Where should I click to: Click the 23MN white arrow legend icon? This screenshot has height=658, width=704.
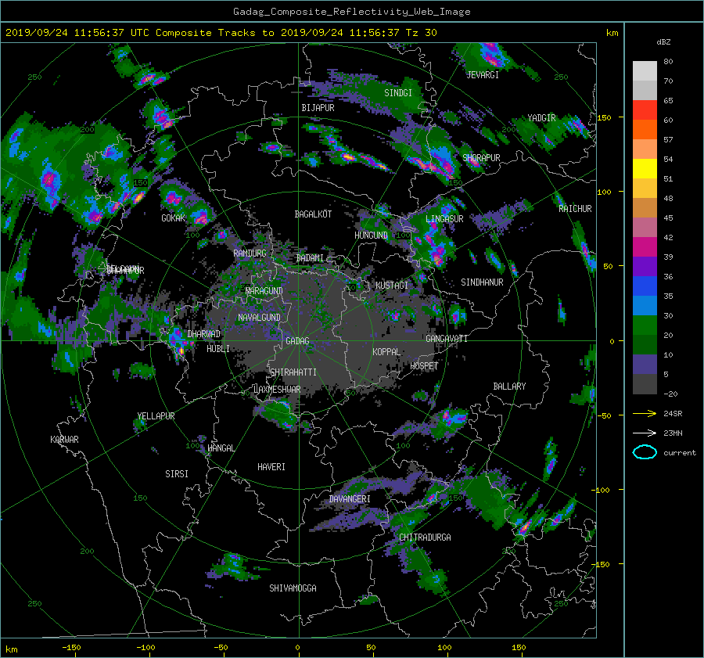[x=645, y=433]
